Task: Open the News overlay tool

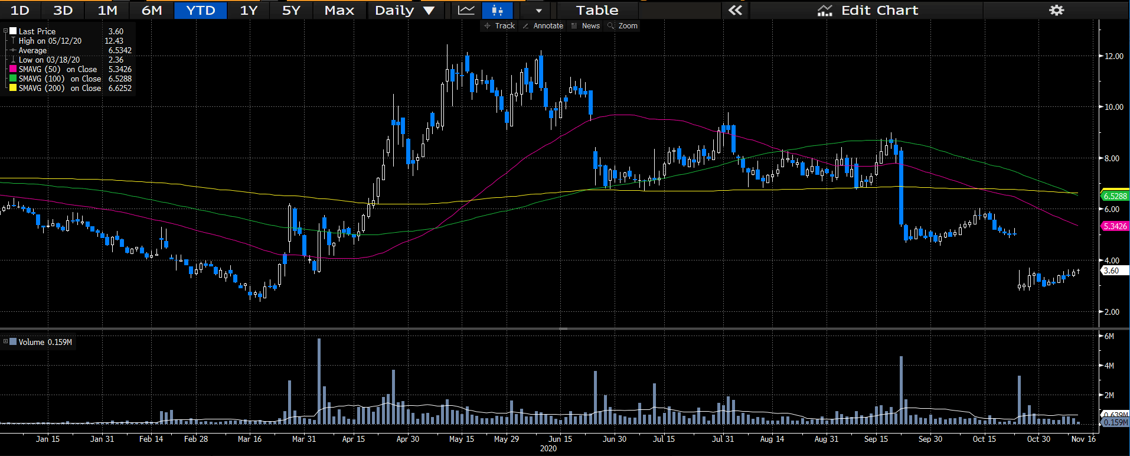Action: 585,25
